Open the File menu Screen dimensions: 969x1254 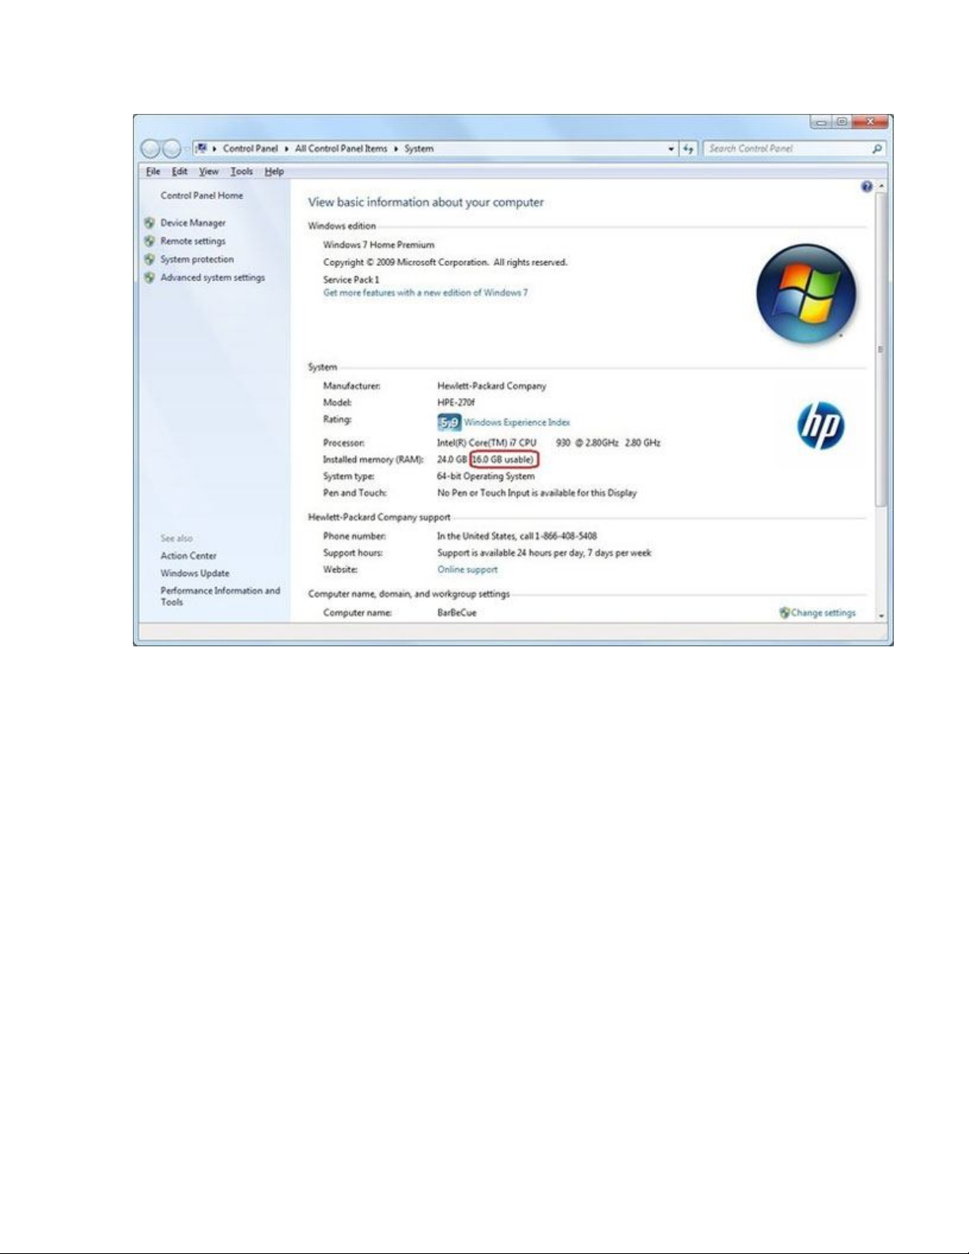click(153, 172)
